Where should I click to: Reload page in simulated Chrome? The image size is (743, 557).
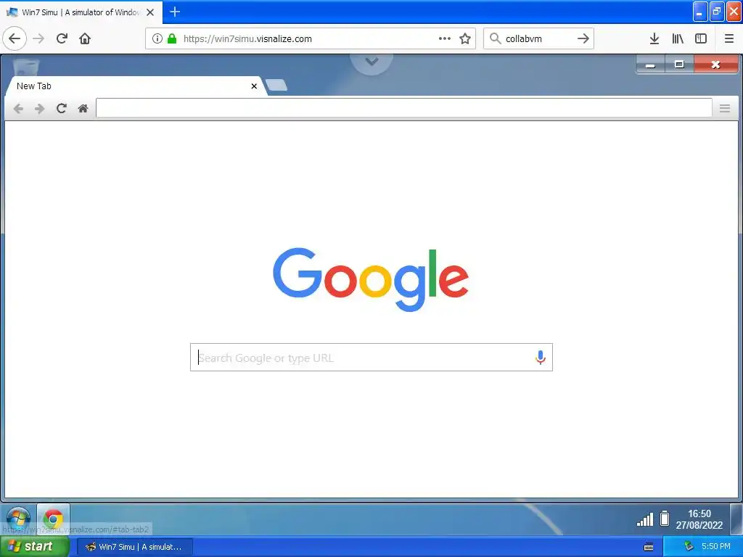pos(61,109)
